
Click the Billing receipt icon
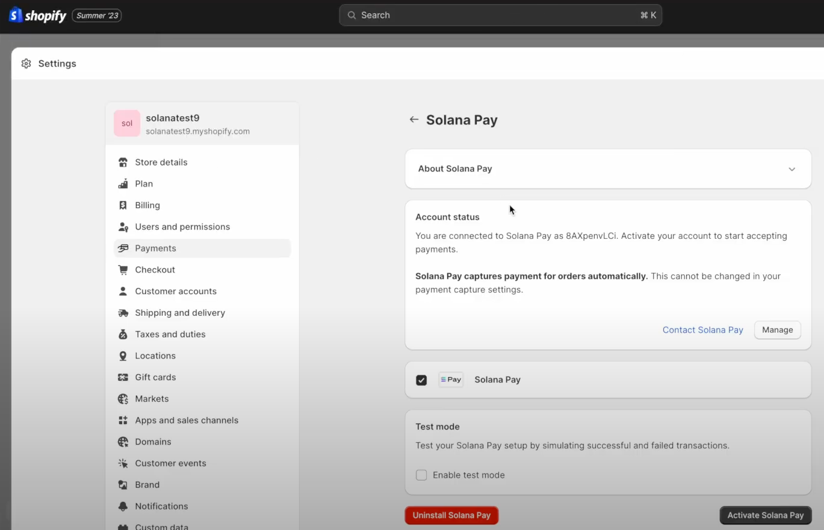(123, 205)
